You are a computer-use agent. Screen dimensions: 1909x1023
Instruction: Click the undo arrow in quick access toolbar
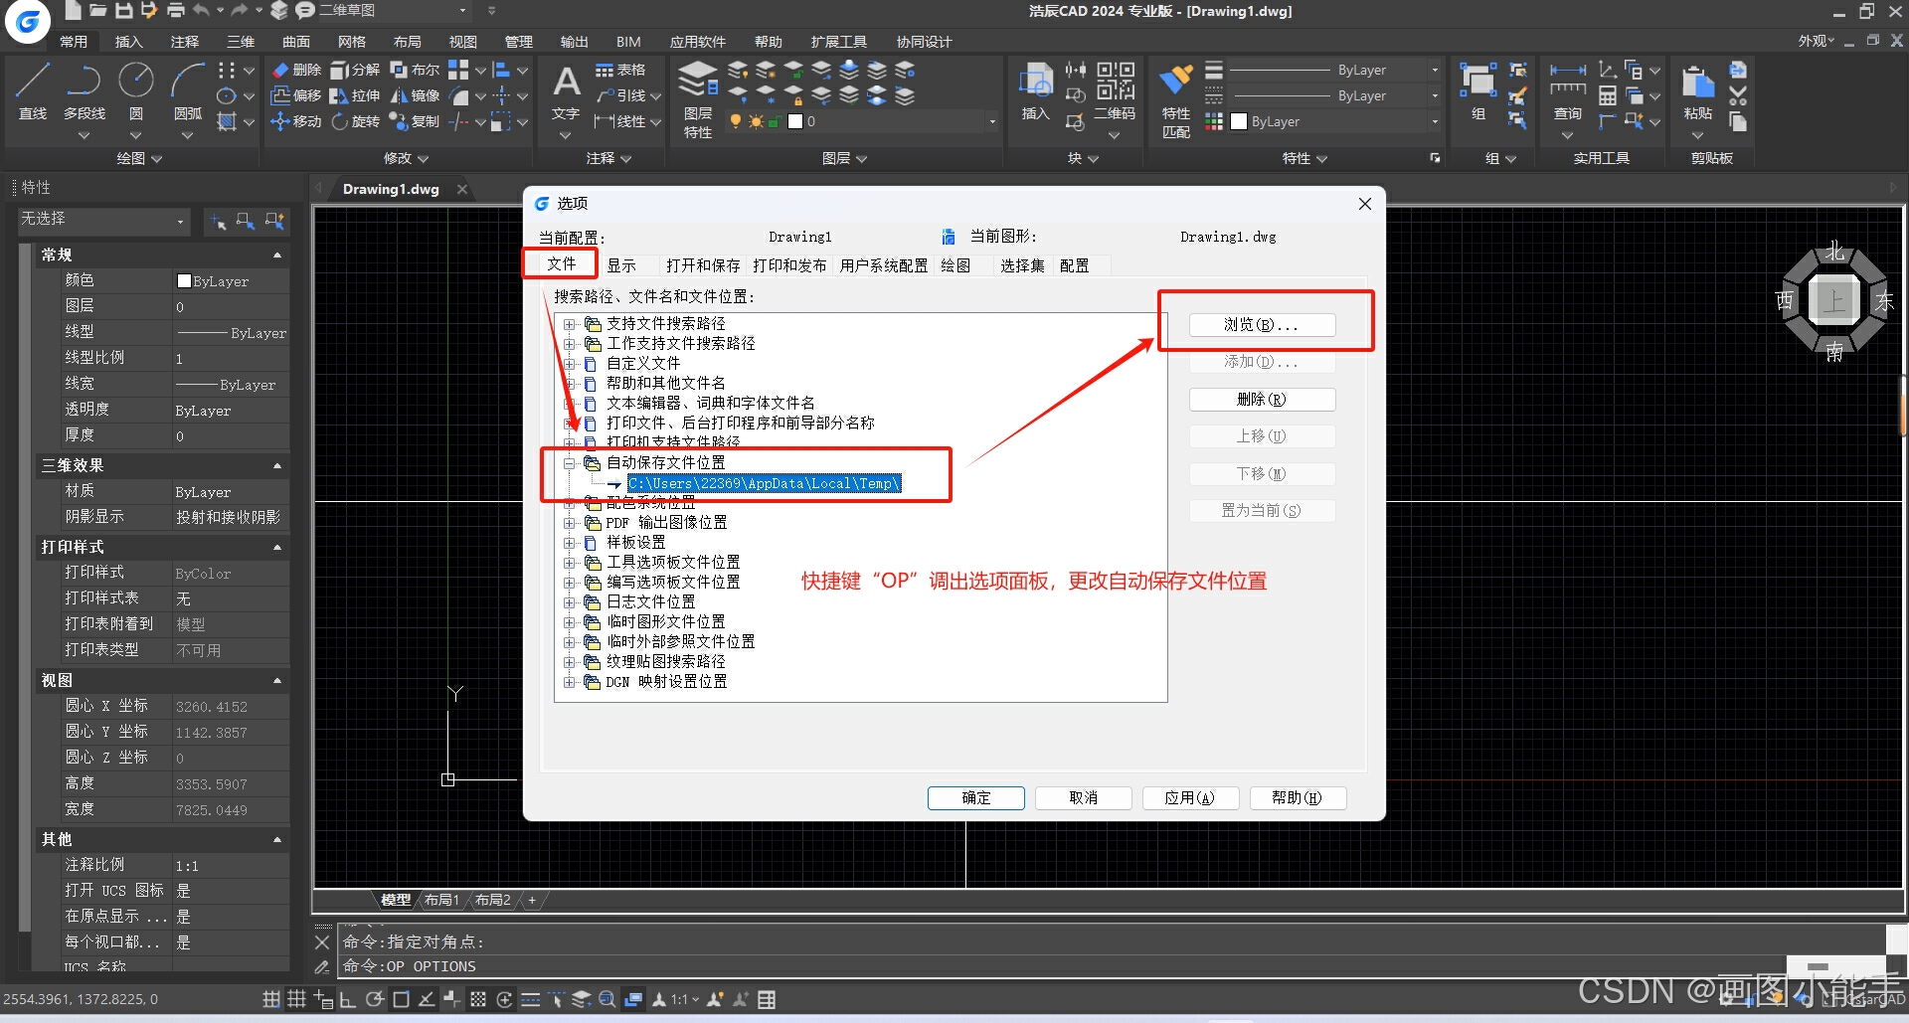pos(202,11)
